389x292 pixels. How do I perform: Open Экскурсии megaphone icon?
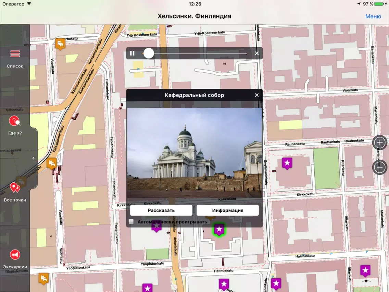click(15, 255)
